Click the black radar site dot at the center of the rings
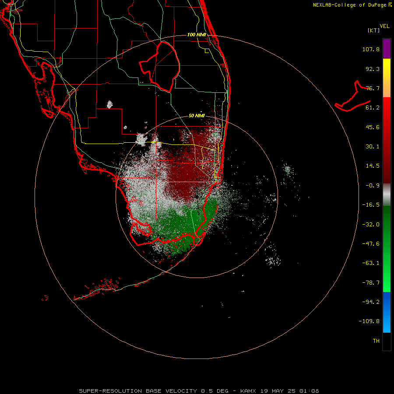 pyautogui.click(x=197, y=197)
